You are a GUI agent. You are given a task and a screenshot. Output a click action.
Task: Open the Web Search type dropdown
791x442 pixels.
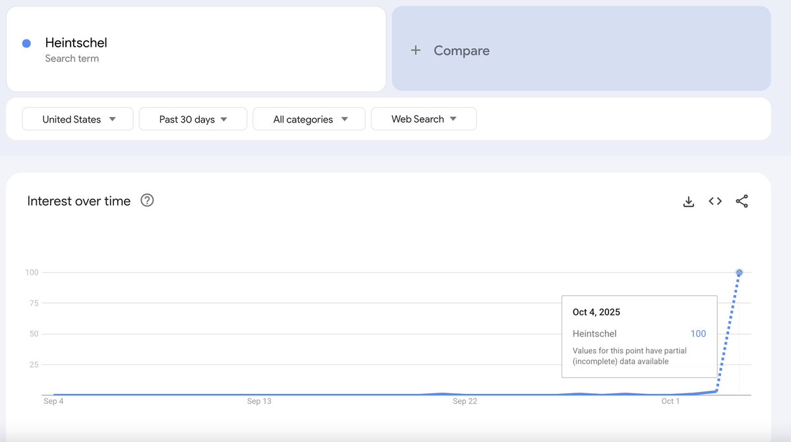(x=424, y=119)
